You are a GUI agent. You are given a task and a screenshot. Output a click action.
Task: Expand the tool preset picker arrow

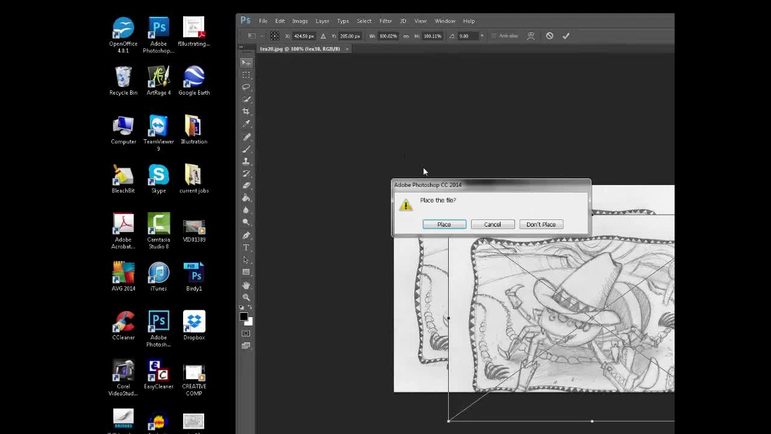[261, 36]
